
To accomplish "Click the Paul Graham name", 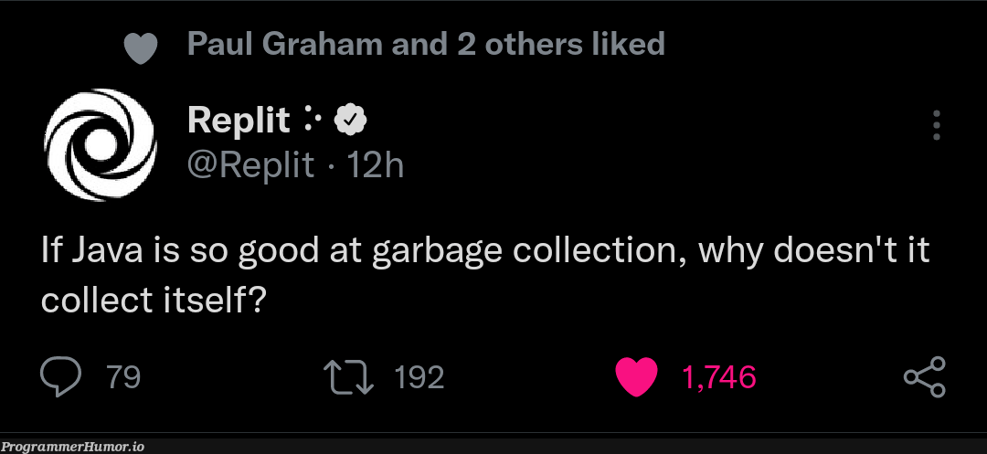I will tap(283, 43).
